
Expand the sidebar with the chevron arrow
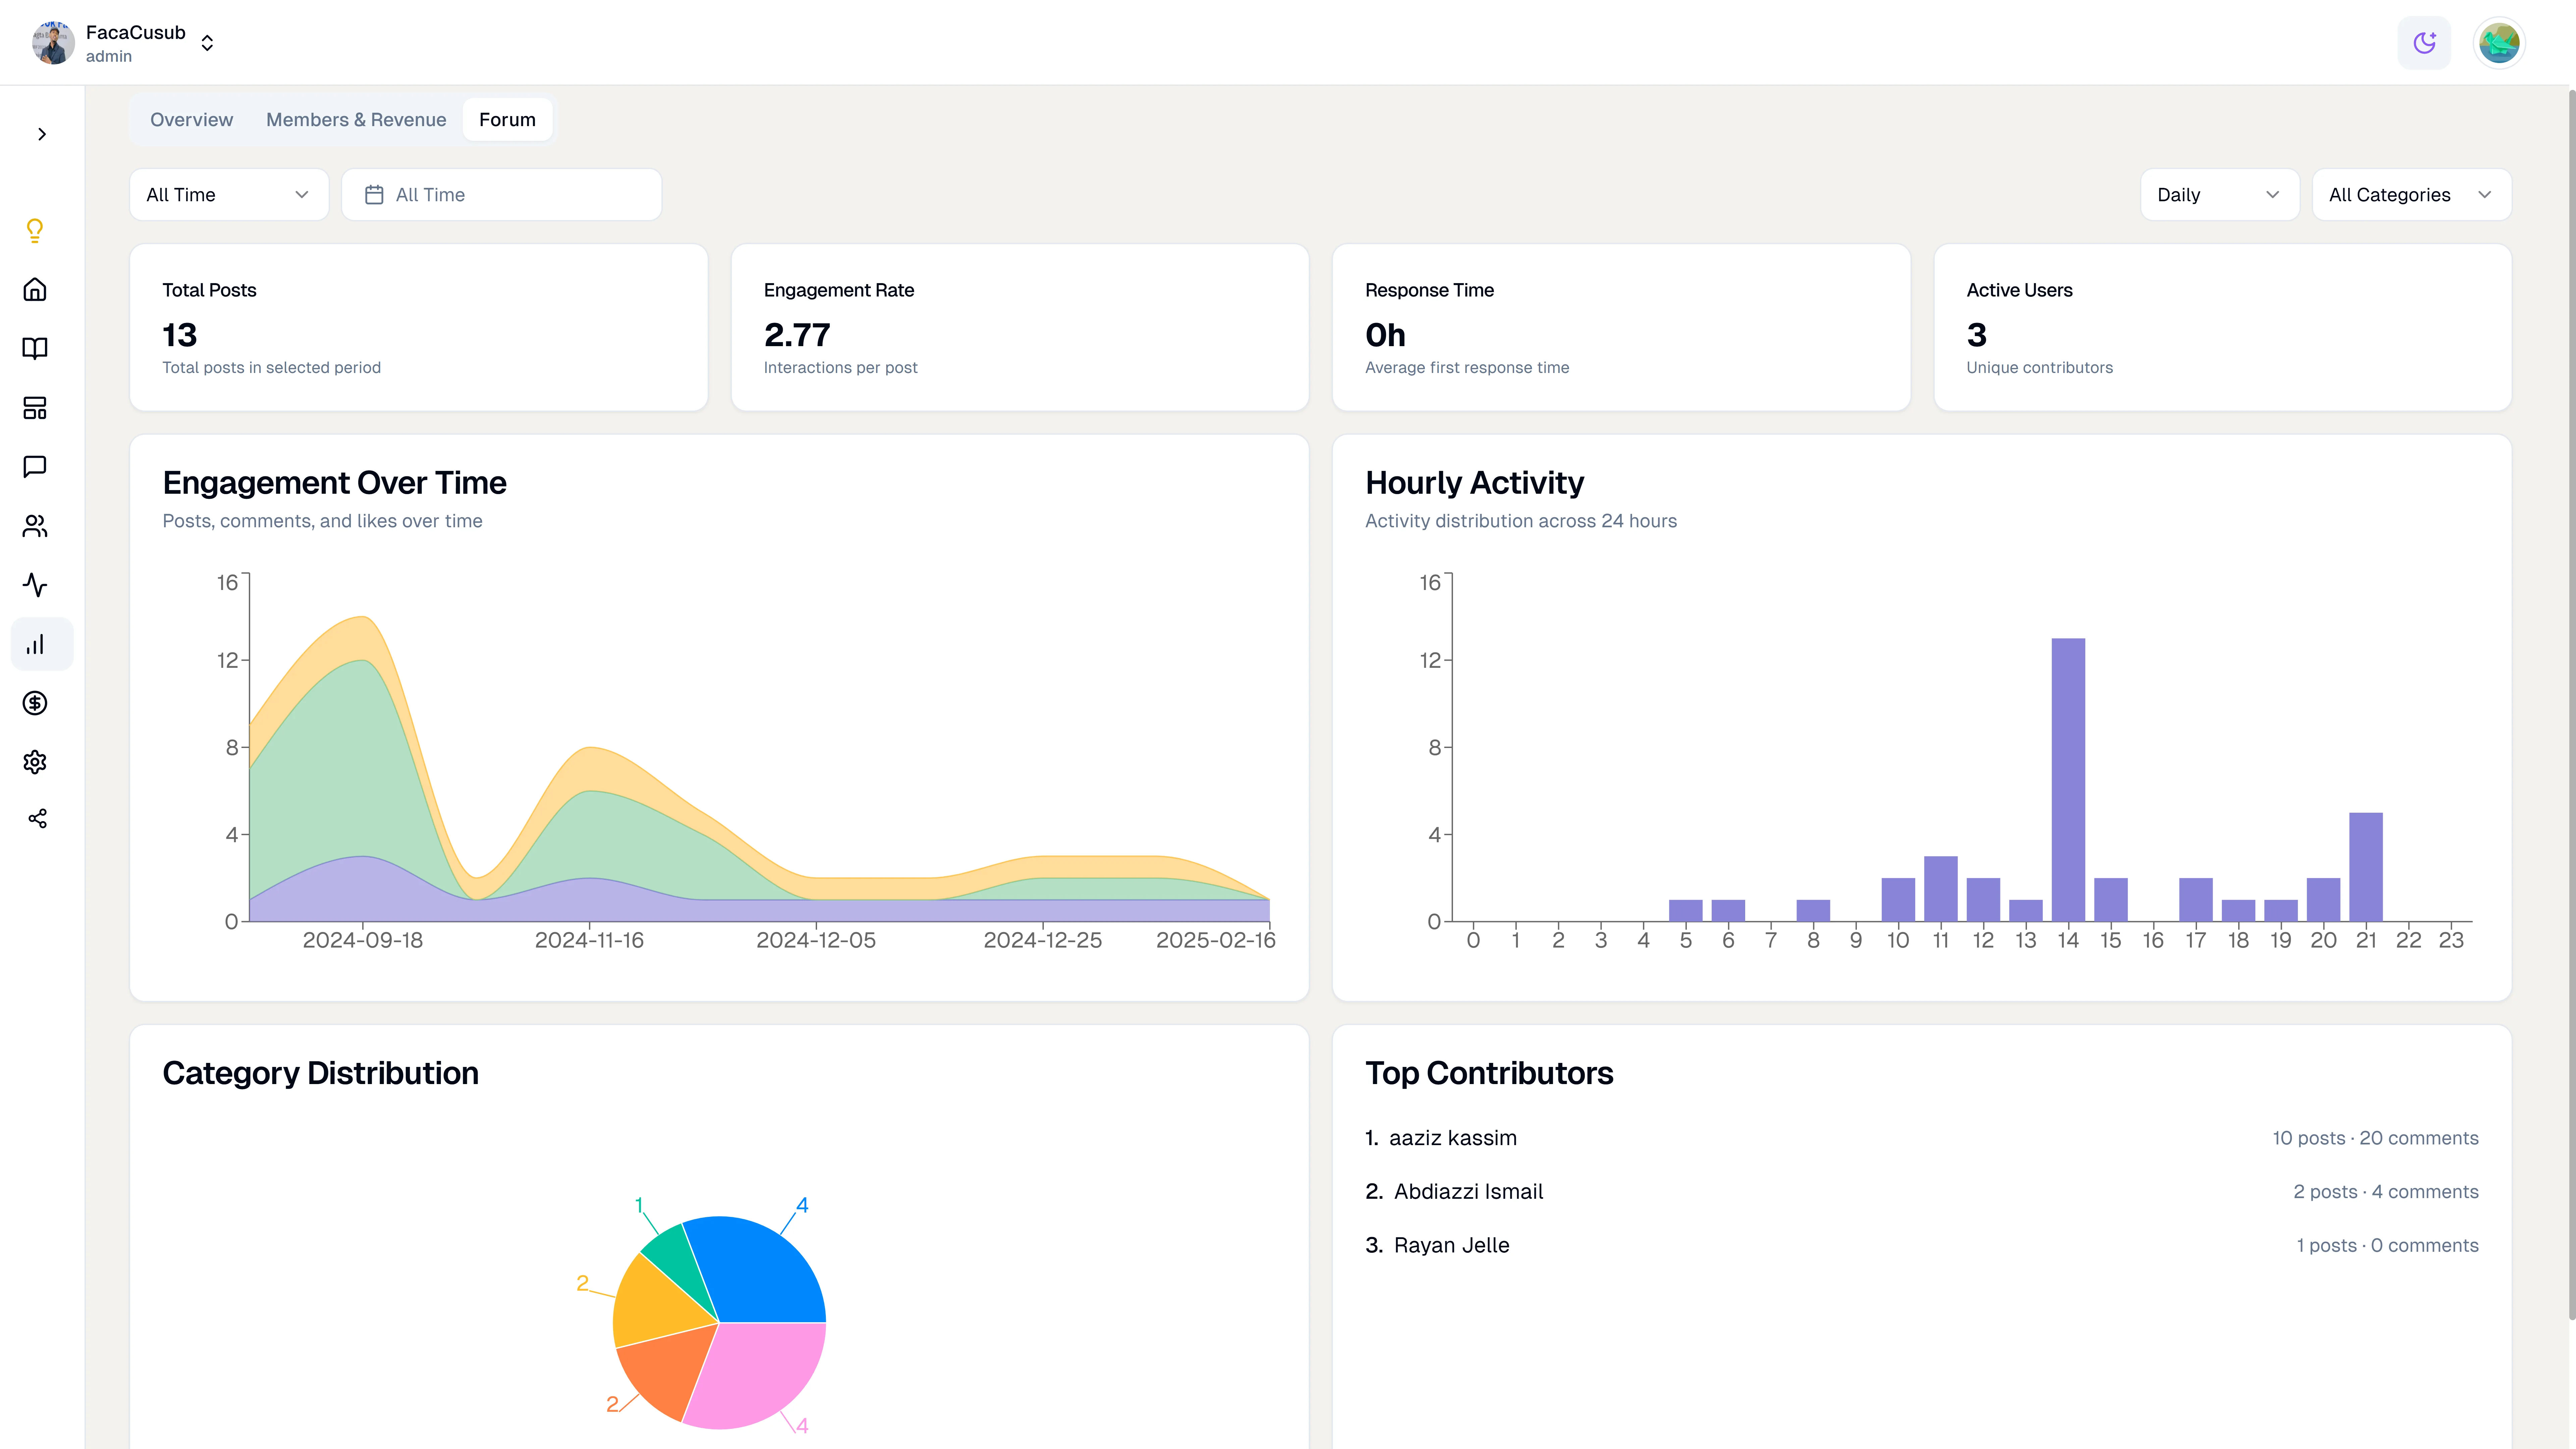tap(42, 134)
